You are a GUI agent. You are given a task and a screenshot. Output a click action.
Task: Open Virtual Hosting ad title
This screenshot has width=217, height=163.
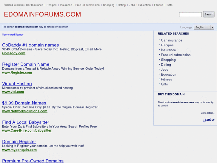[x=17, y=83]
